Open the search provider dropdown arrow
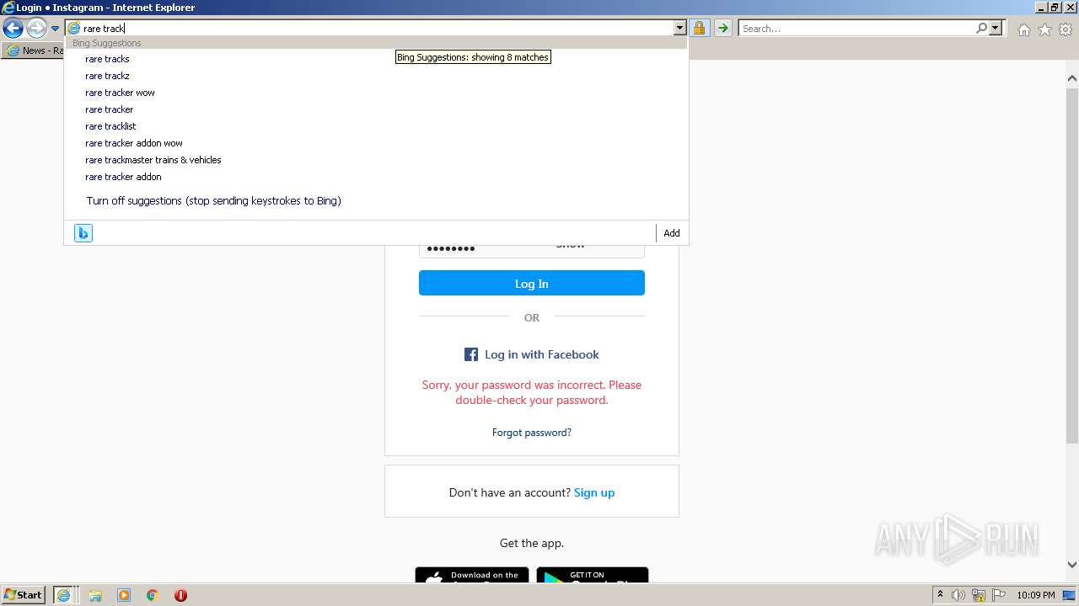Viewport: 1079px width, 606px height. [x=996, y=28]
